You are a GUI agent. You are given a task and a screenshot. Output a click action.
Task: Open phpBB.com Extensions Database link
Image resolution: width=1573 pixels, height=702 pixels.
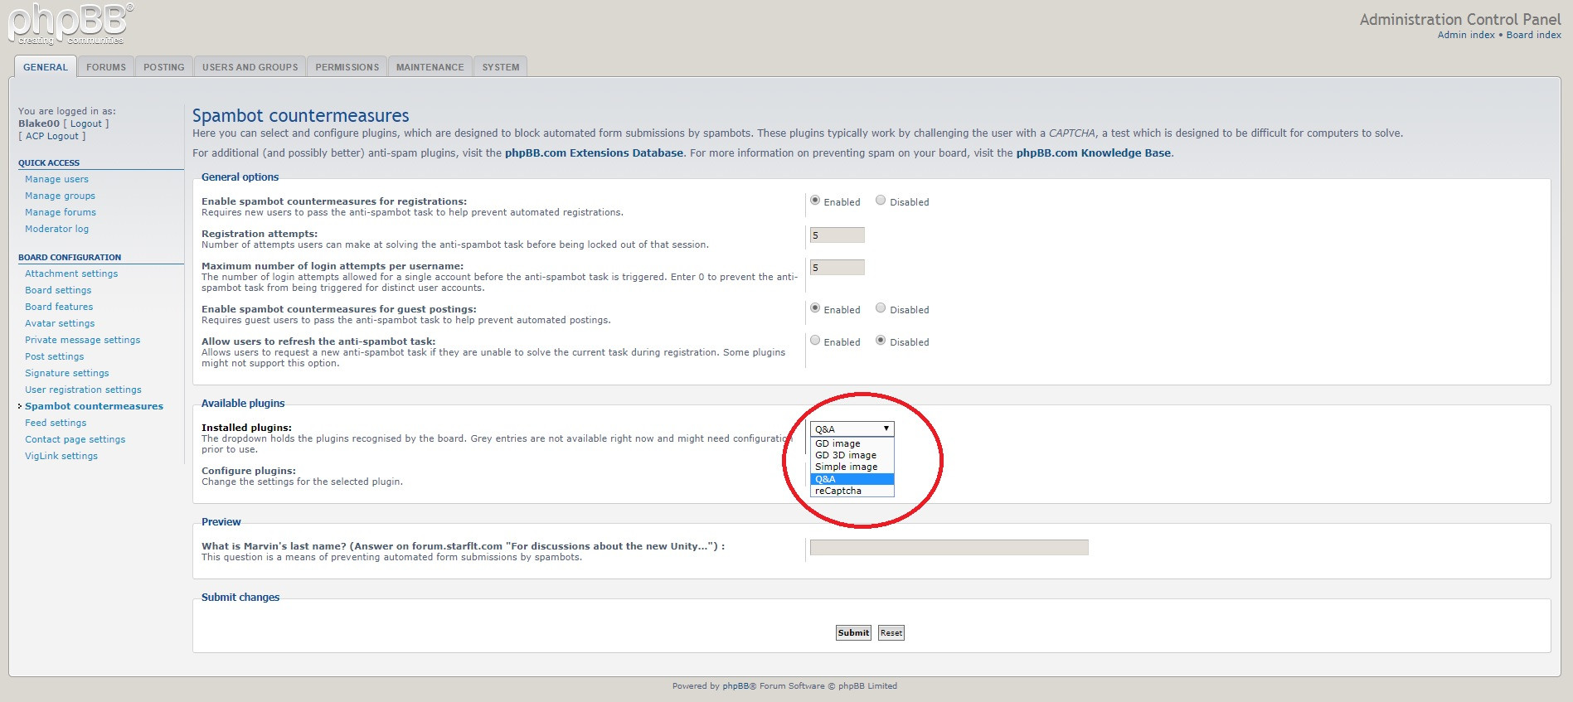click(594, 153)
